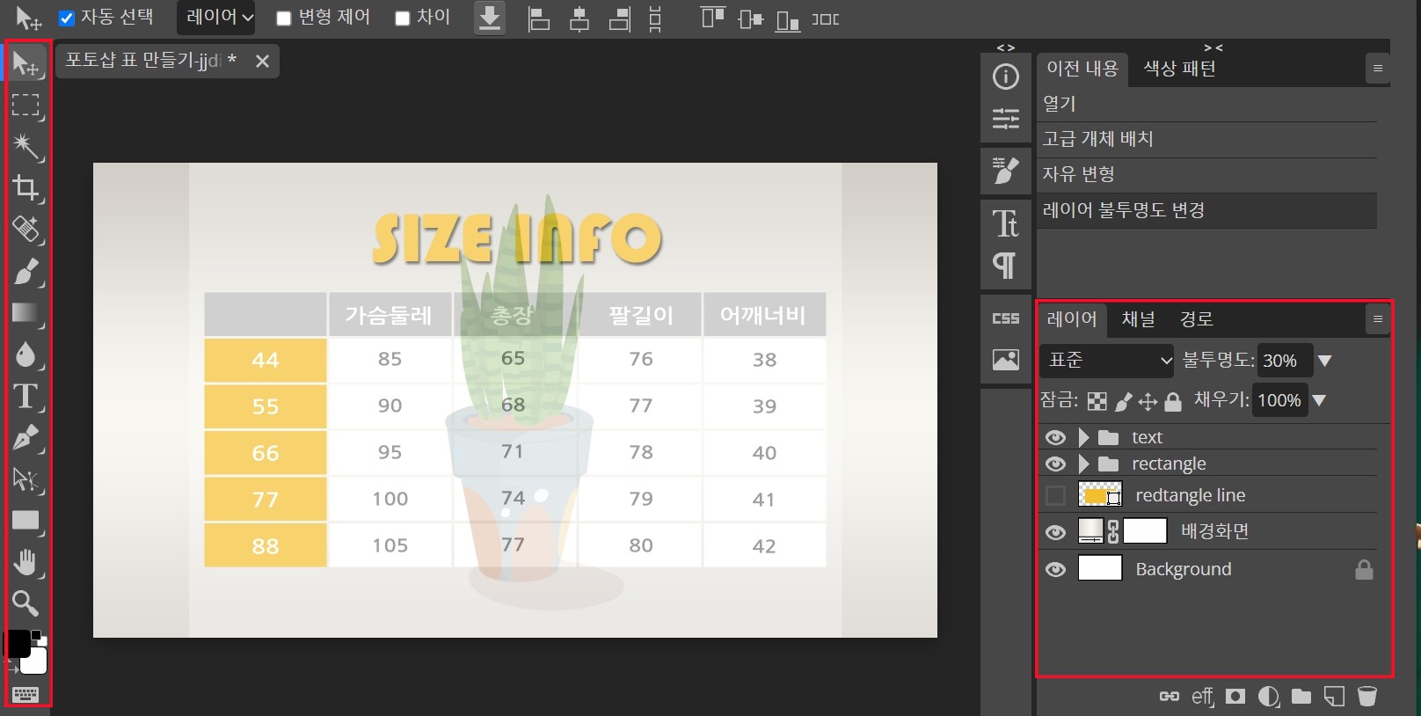Click link layers icon at panel bottom
The width and height of the screenshot is (1421, 716).
[1169, 697]
